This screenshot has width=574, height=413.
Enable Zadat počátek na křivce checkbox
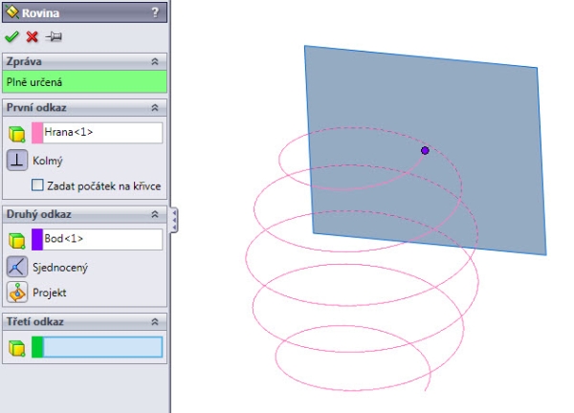tap(37, 185)
